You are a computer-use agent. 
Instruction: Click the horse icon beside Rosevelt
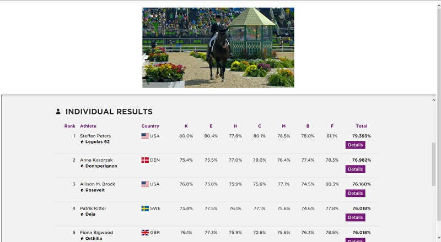pos(82,190)
